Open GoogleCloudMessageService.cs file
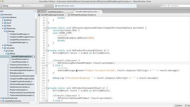 point(23,37)
